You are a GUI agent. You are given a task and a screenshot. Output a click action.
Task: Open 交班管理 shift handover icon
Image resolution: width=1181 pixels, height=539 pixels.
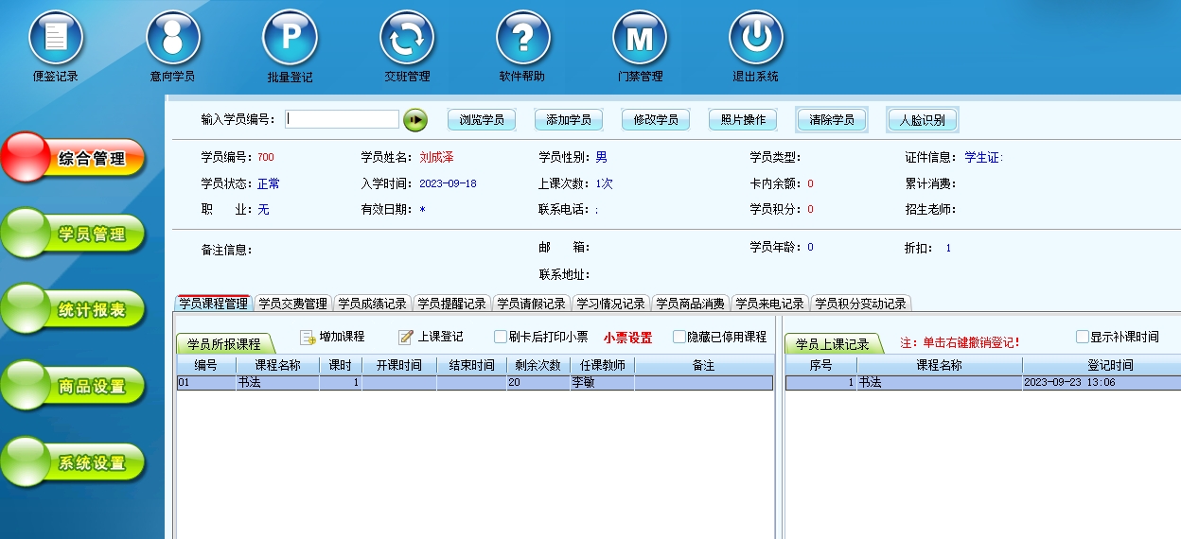tap(407, 39)
